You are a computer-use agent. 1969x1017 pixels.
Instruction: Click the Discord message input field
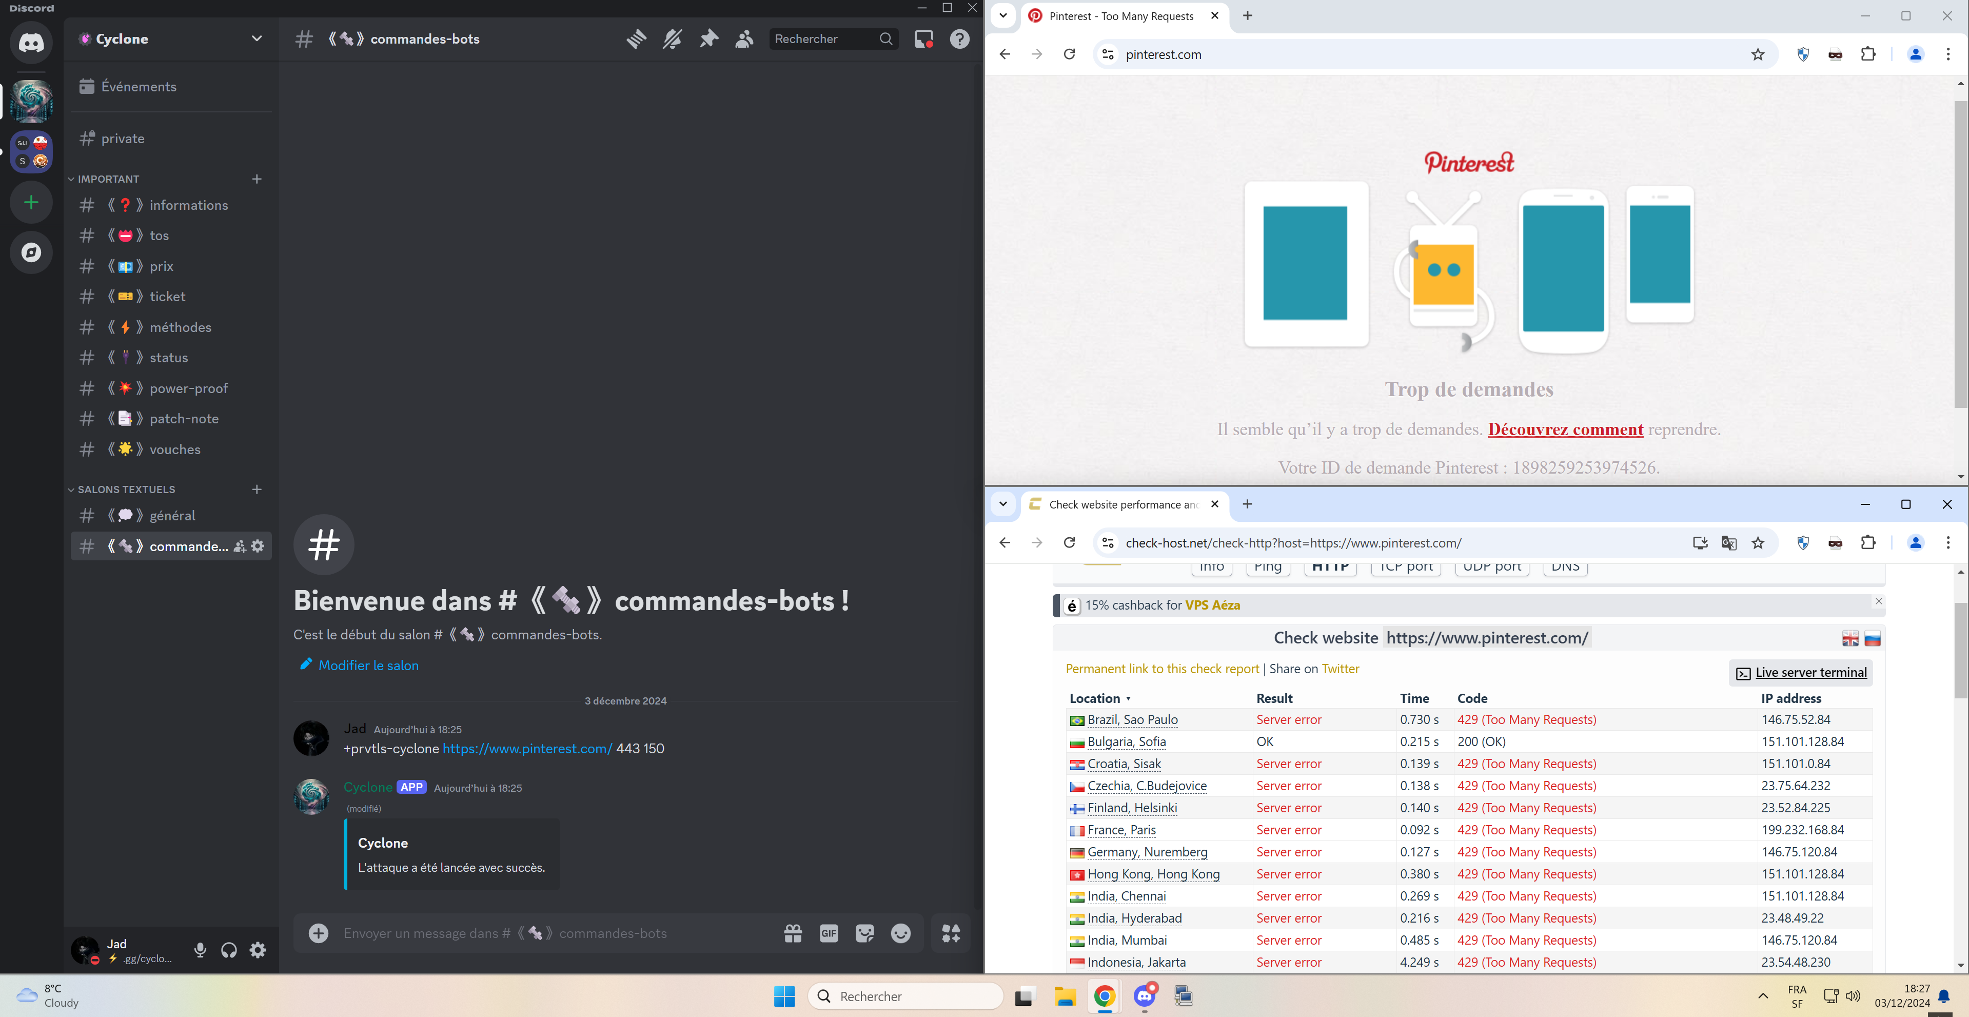535,933
